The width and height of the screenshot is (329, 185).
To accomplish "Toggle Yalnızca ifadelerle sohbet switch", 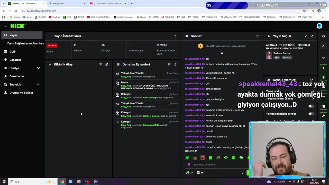I will click(x=311, y=114).
